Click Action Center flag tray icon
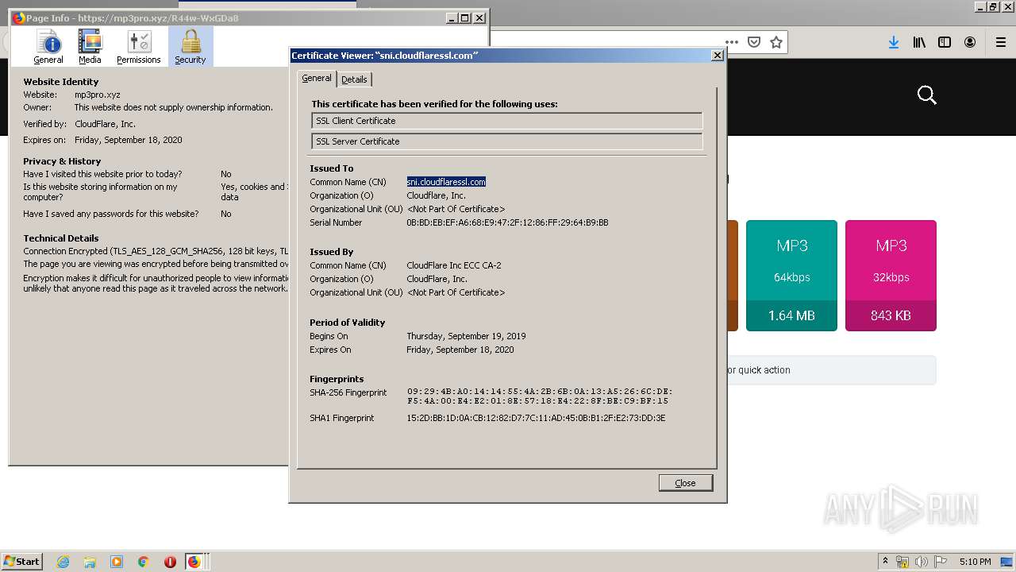This screenshot has width=1016, height=572. click(x=940, y=562)
